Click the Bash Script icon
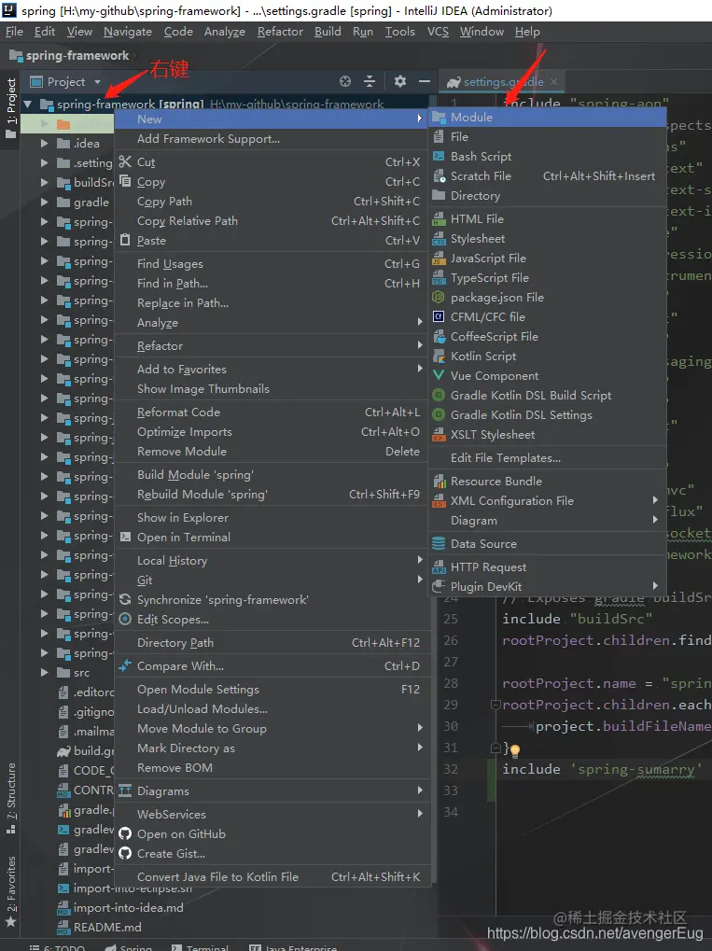The image size is (712, 951). coord(439,157)
